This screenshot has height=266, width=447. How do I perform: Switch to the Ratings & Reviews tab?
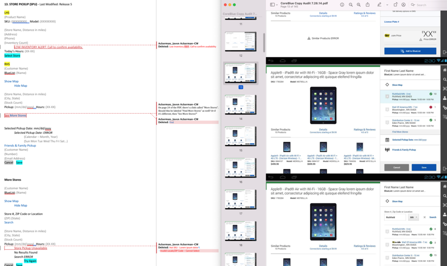[364, 129]
